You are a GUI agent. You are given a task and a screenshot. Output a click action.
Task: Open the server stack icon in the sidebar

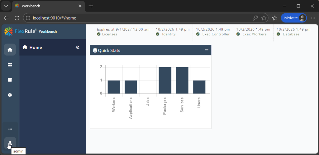coord(10,65)
